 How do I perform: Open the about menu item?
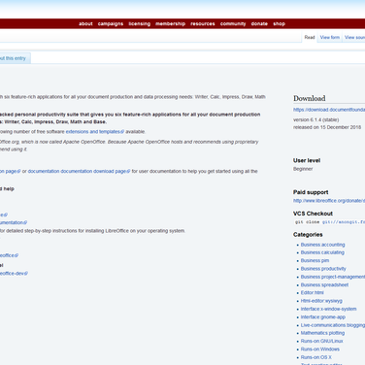coord(85,23)
